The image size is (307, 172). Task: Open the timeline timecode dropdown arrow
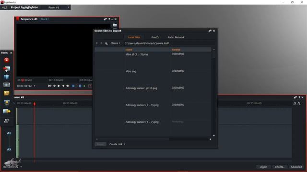tap(21, 167)
